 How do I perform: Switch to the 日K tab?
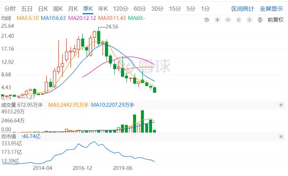[x=43, y=9]
